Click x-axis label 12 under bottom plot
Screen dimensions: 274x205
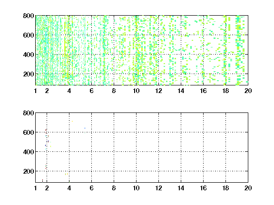coord(158,188)
